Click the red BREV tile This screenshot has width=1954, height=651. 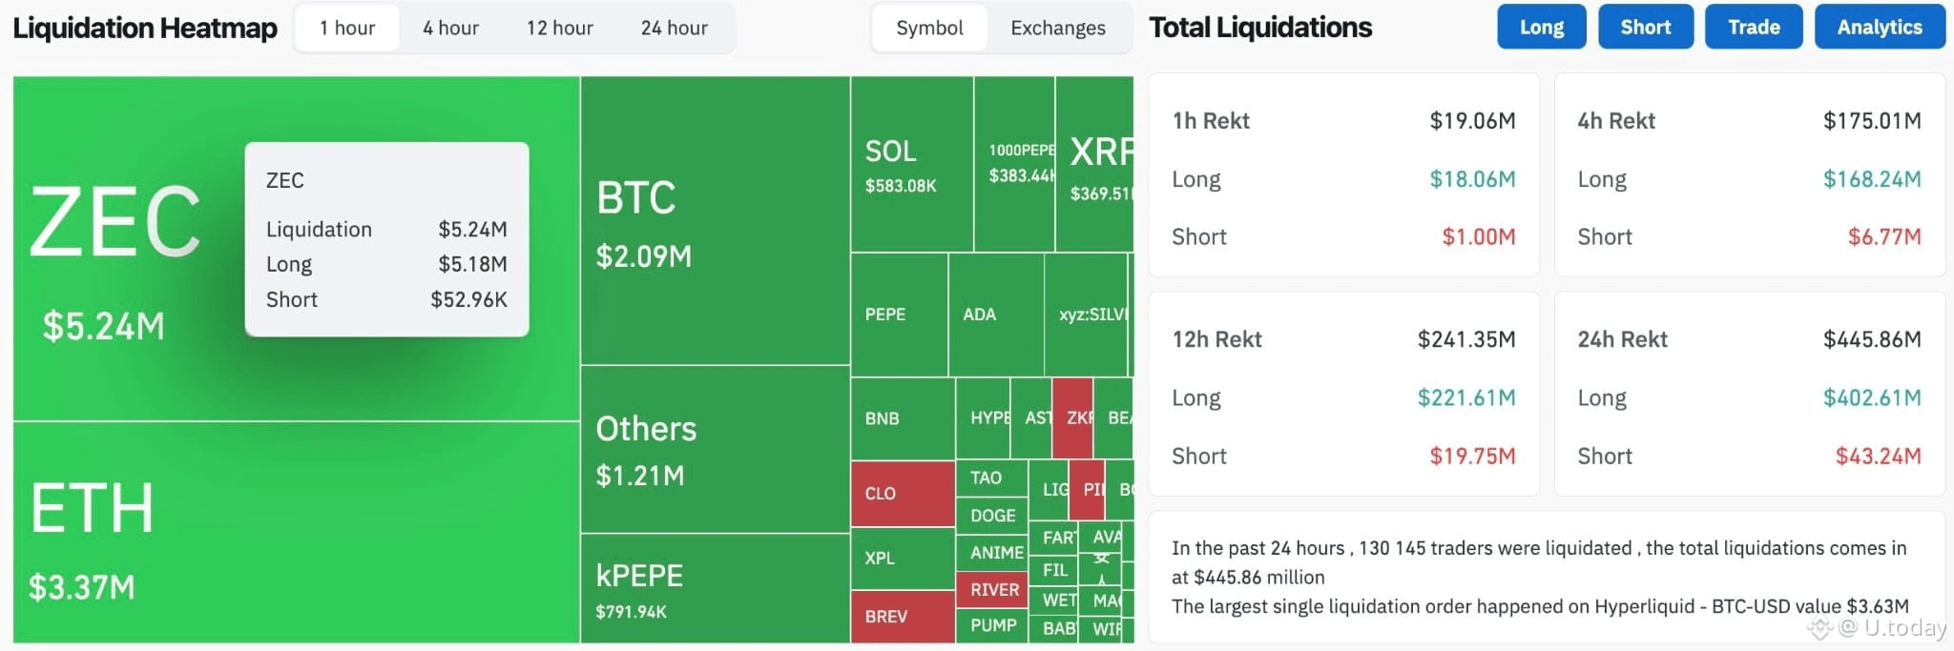(902, 617)
